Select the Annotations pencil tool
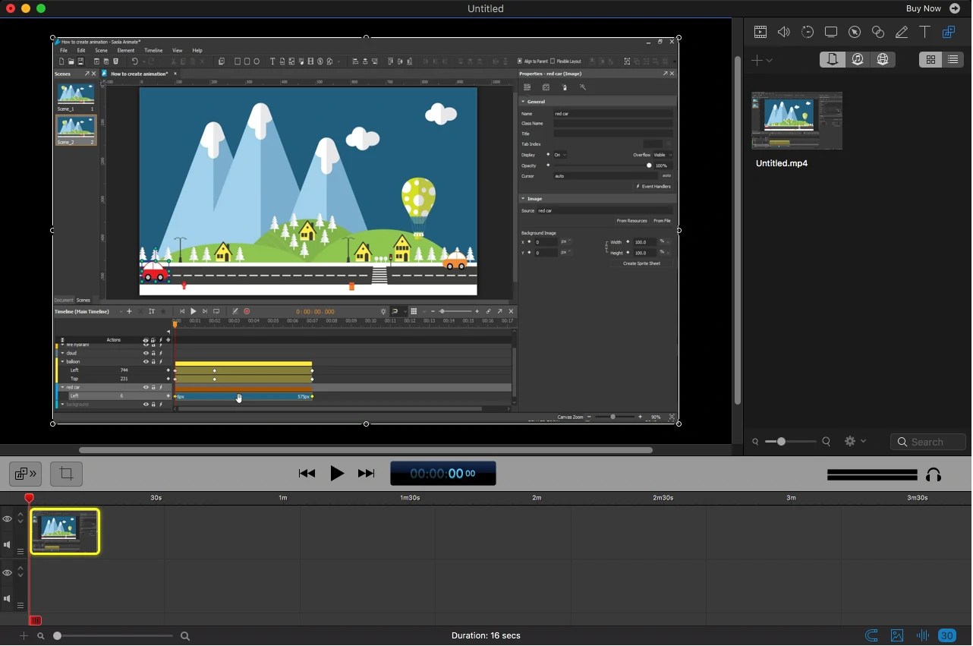The width and height of the screenshot is (973, 646). pos(902,32)
